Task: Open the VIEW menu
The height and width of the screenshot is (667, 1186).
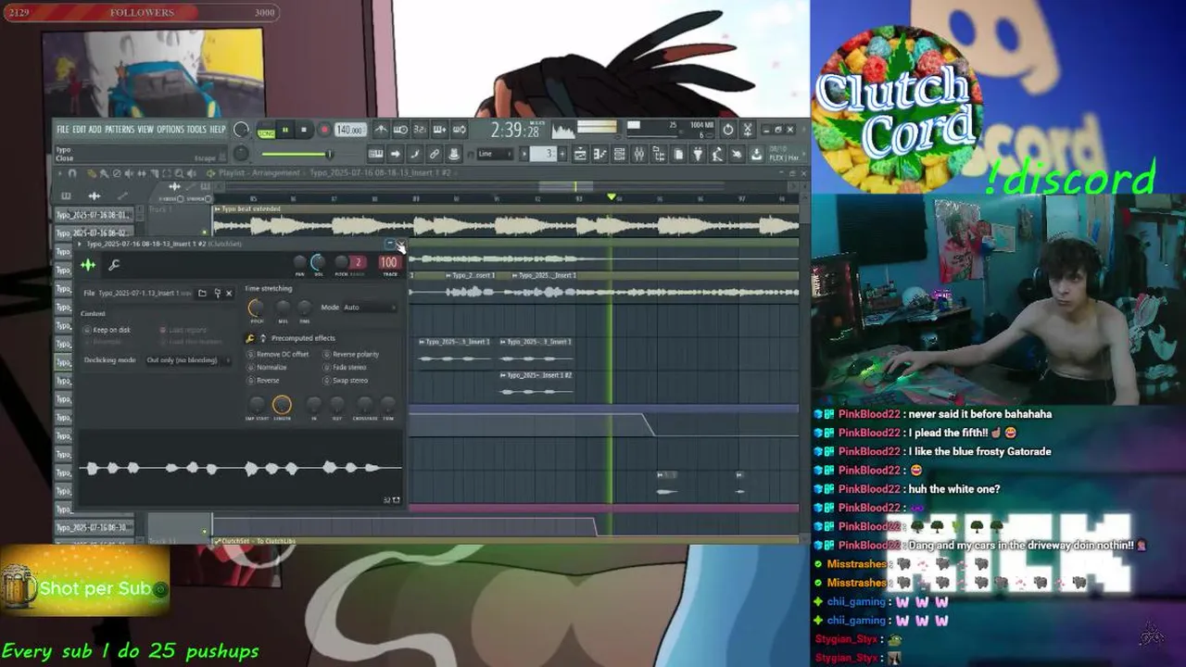Action: pyautogui.click(x=145, y=130)
